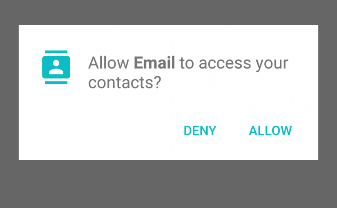This screenshot has width=337, height=208.
Task: Click the dimmed background above the dialog
Action: [168, 13]
